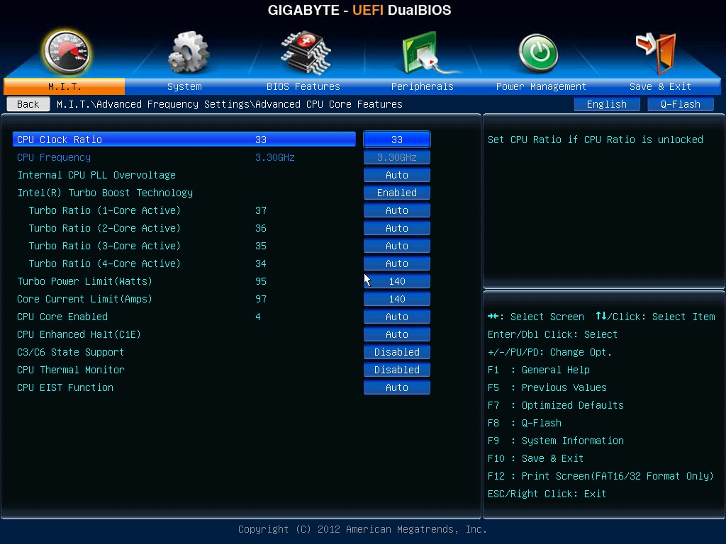This screenshot has height=544, width=726.
Task: Open Turbo Ratio 2-Core Active Auto option
Action: tap(397, 228)
